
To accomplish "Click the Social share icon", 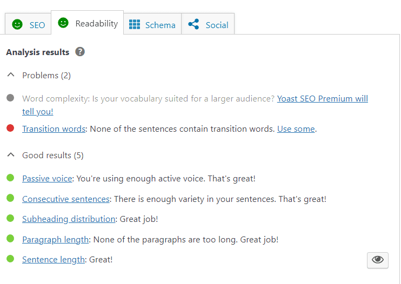I will pyautogui.click(x=193, y=24).
